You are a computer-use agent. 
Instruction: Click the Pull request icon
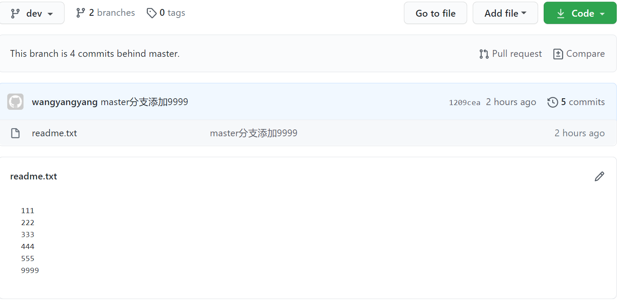coord(484,54)
